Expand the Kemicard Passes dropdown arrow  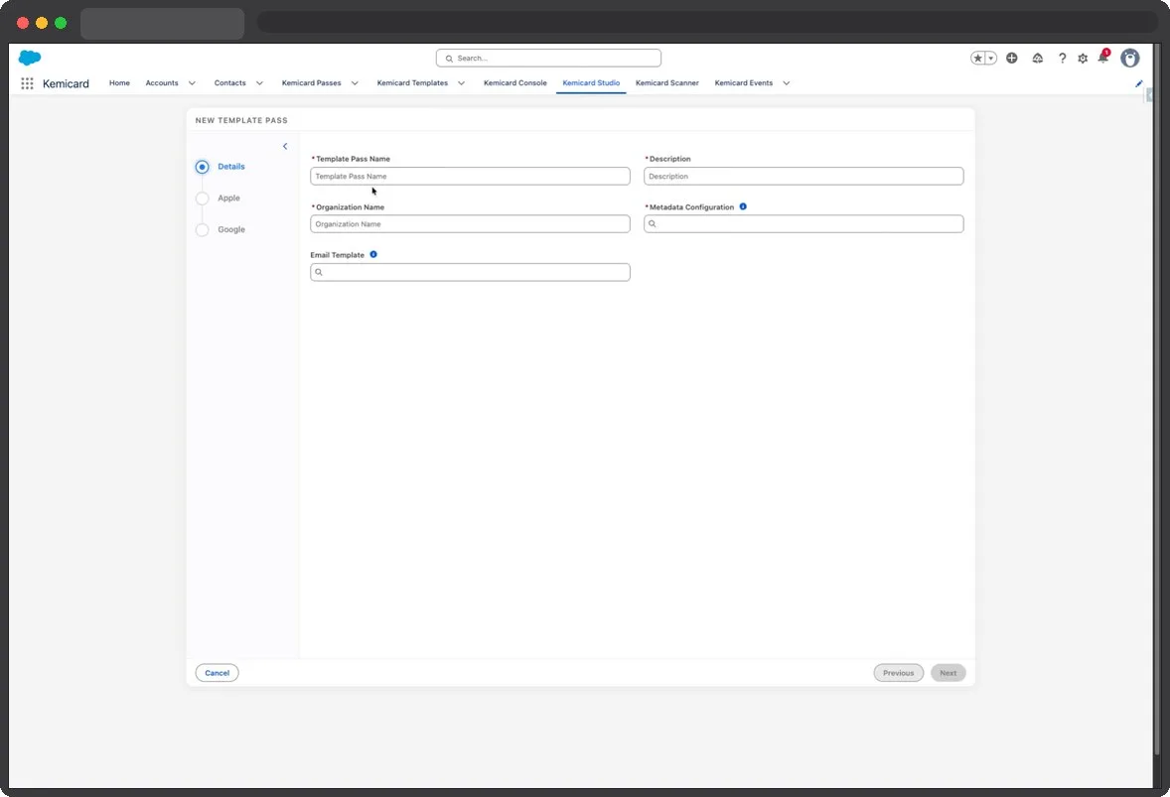coord(355,83)
